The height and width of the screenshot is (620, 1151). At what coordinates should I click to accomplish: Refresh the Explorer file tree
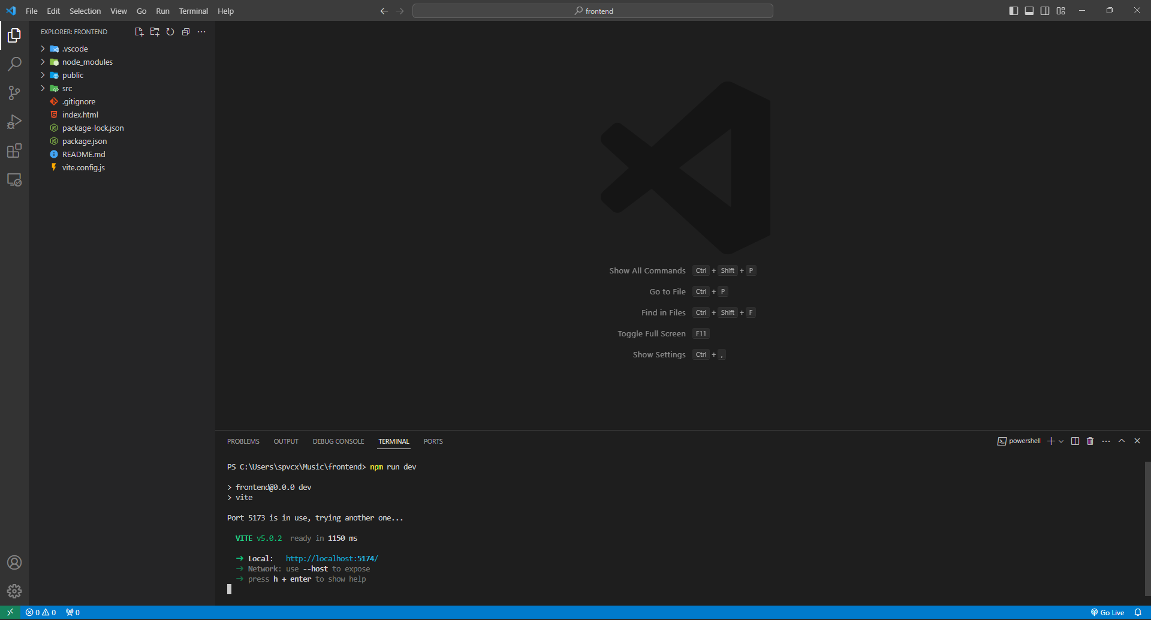click(x=170, y=32)
